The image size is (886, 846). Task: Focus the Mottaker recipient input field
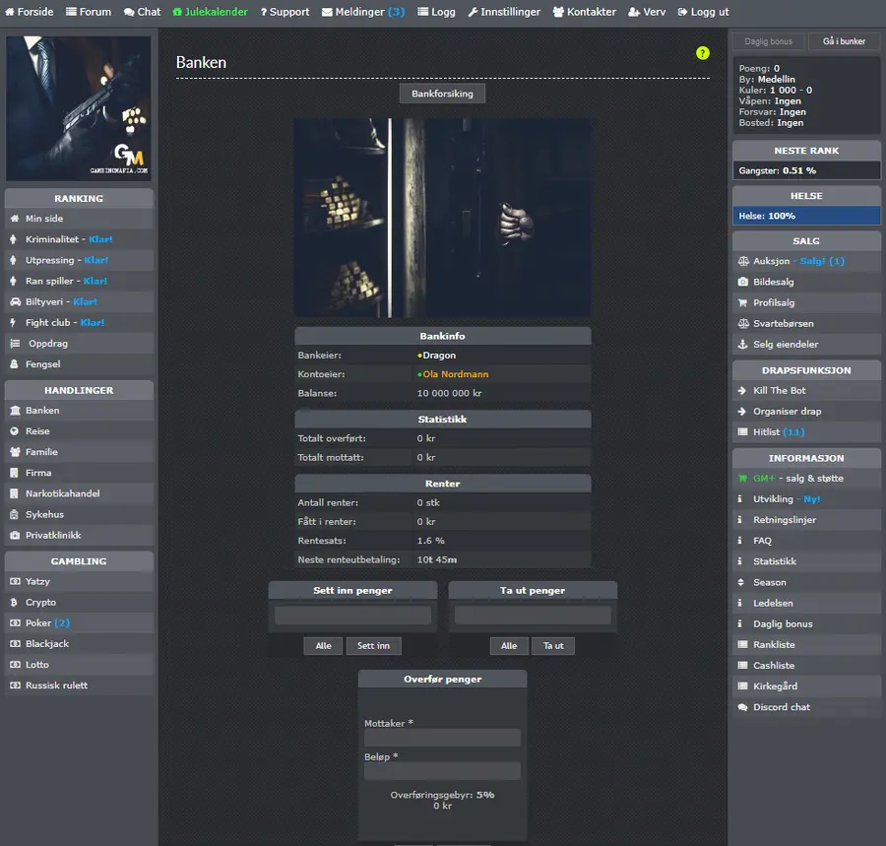point(442,738)
